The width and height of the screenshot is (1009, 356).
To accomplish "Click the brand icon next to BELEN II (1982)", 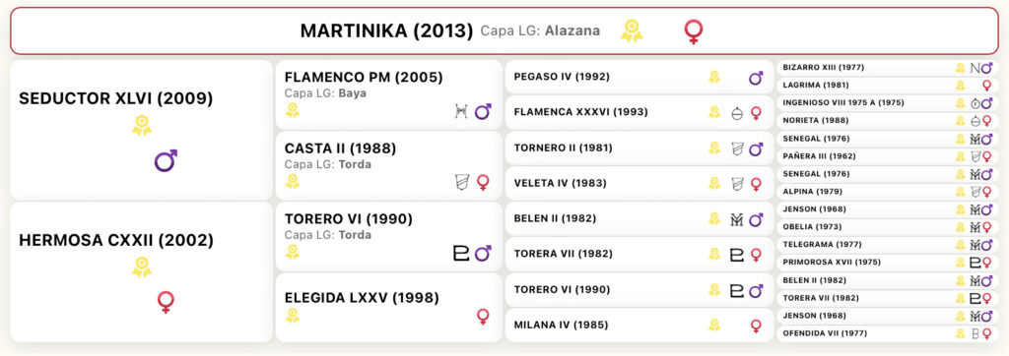I will point(737,219).
